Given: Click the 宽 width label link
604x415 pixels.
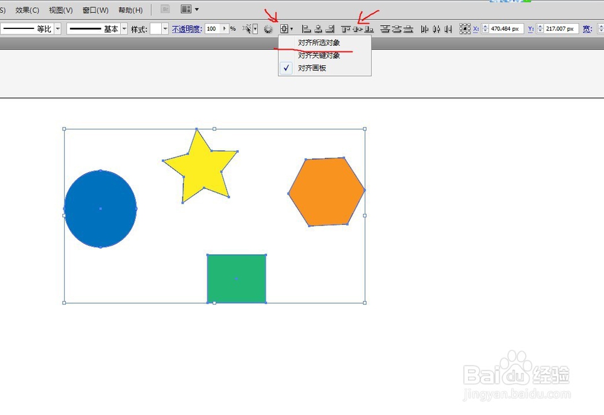Looking at the screenshot, I should pyautogui.click(x=586, y=29).
